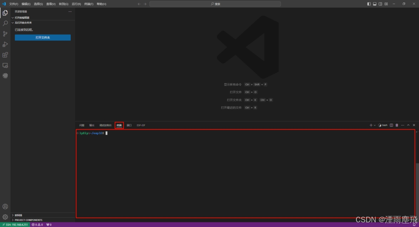Toggle the primary side bar layout
The height and width of the screenshot is (227, 419).
coord(369,4)
